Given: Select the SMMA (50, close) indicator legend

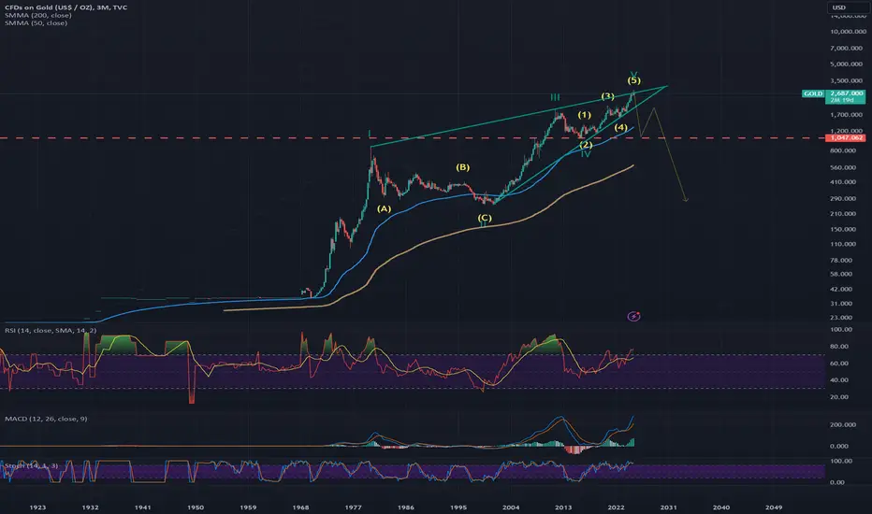Looking at the screenshot, I should pos(36,22).
